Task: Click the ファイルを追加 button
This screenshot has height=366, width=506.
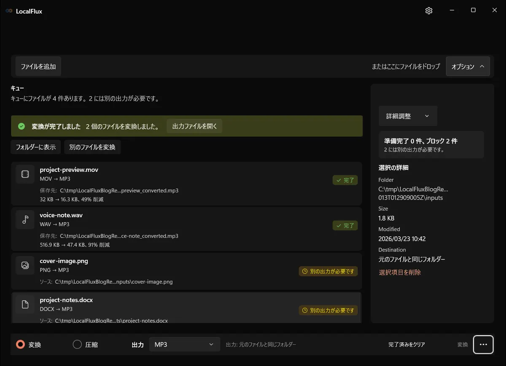Action: (x=38, y=67)
